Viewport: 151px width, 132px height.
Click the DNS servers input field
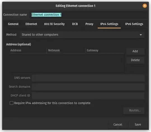[x=88, y=78]
